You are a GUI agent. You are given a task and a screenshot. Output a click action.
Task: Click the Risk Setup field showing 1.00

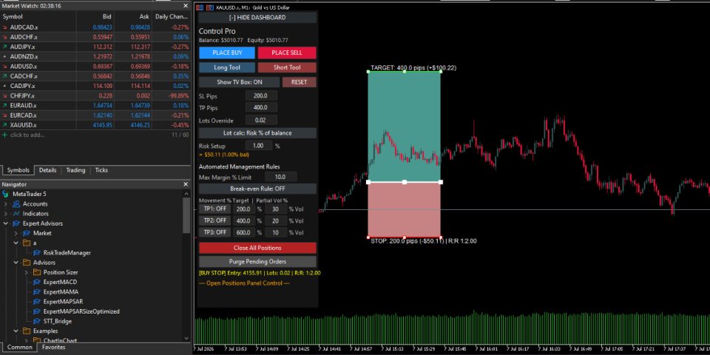click(259, 146)
